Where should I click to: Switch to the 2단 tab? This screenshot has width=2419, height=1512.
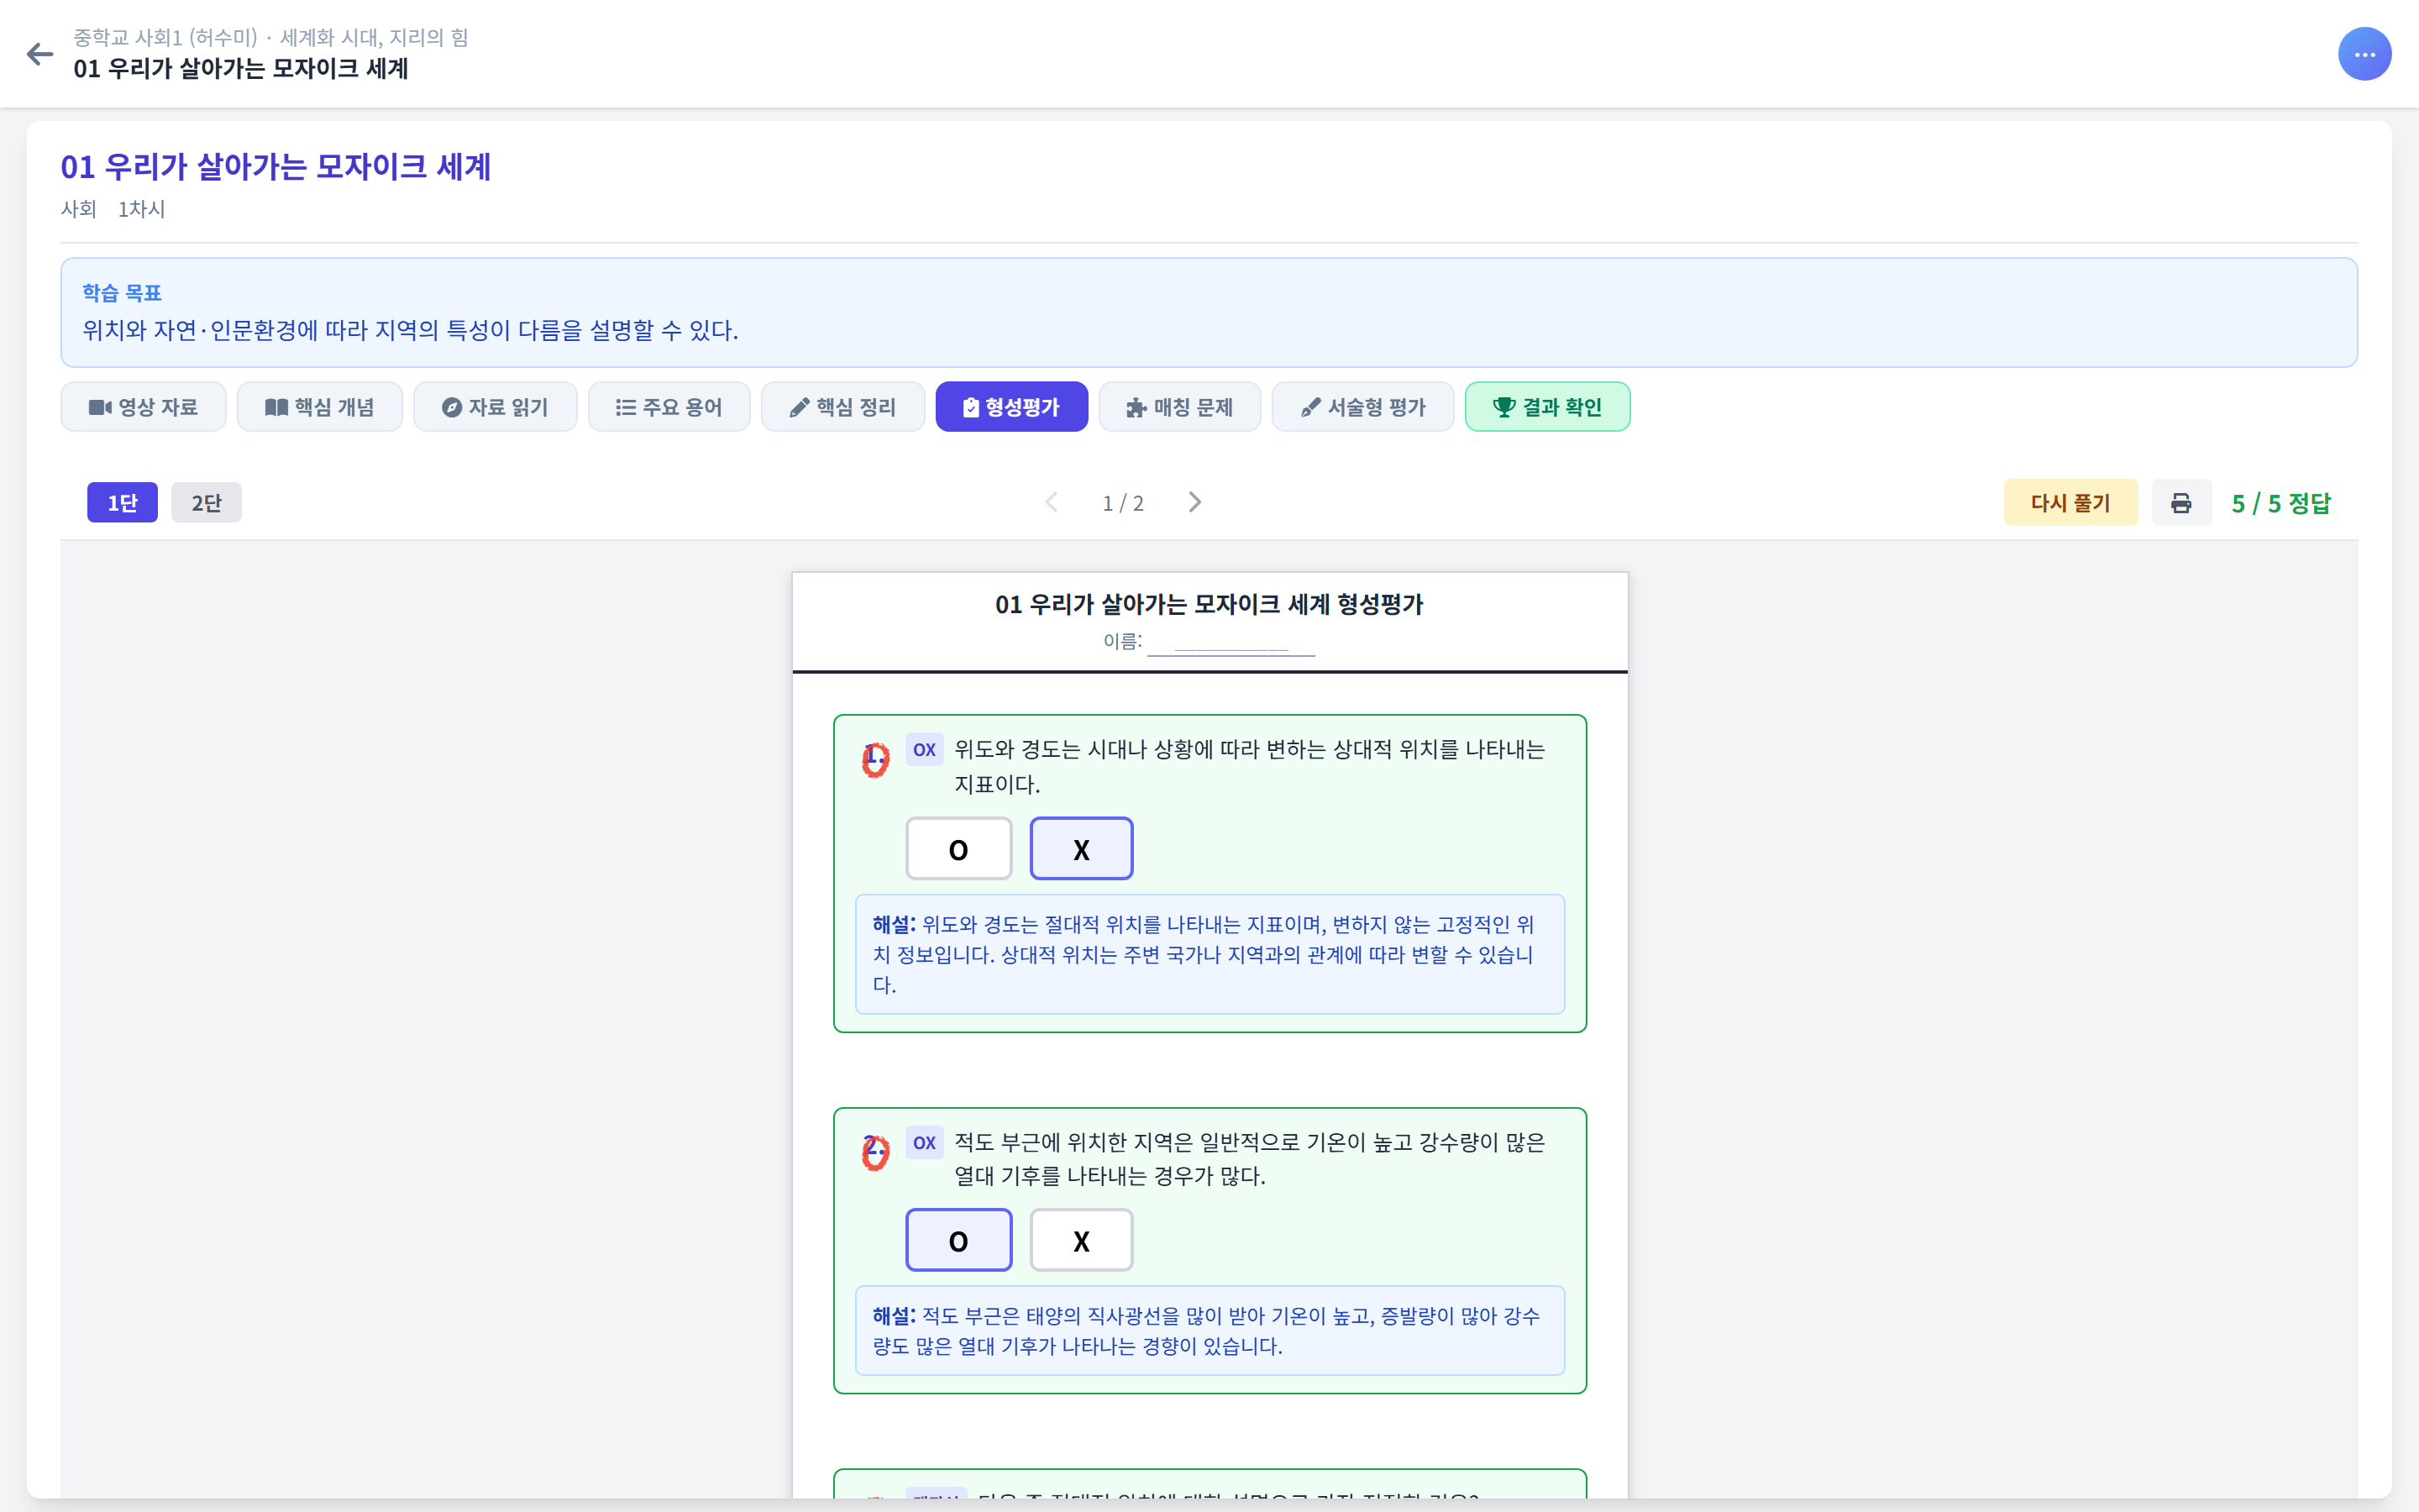[x=206, y=502]
